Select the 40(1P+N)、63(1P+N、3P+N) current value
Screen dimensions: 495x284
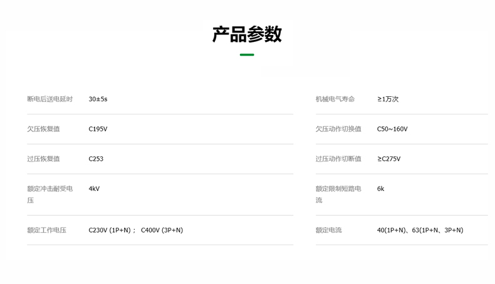(x=420, y=230)
